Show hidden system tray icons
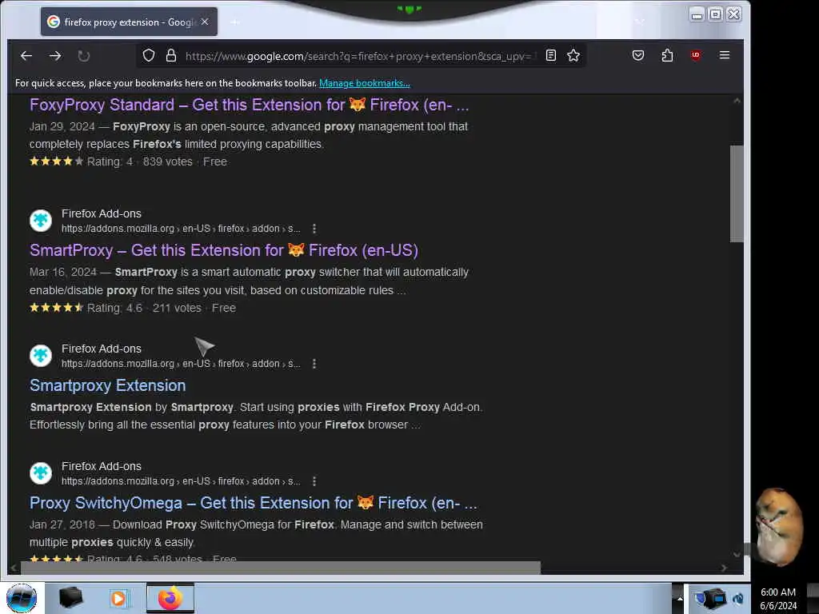Image resolution: width=819 pixels, height=614 pixels. pyautogui.click(x=680, y=598)
